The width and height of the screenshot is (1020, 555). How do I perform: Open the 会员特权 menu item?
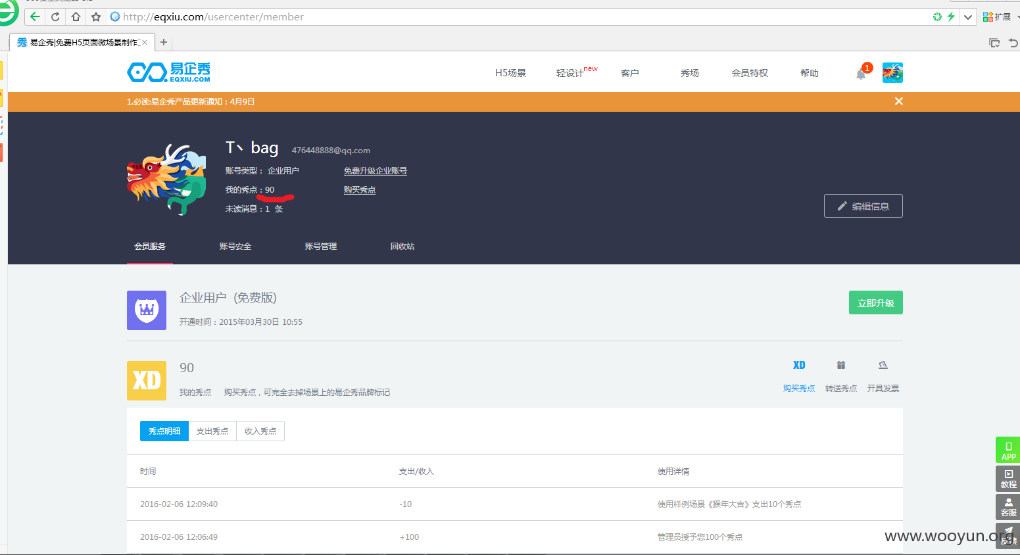[750, 73]
